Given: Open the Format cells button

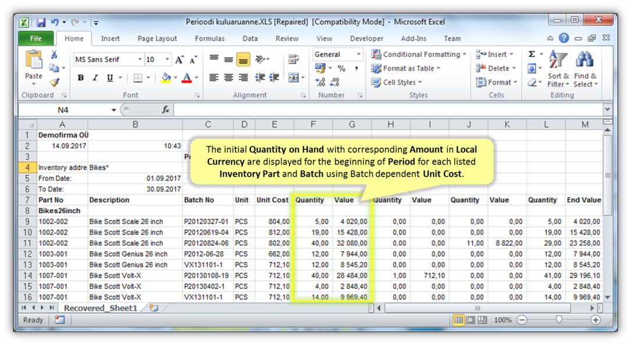Looking at the screenshot, I should point(497,82).
